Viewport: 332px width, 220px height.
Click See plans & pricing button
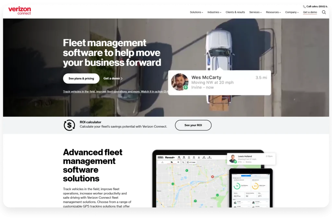point(81,79)
